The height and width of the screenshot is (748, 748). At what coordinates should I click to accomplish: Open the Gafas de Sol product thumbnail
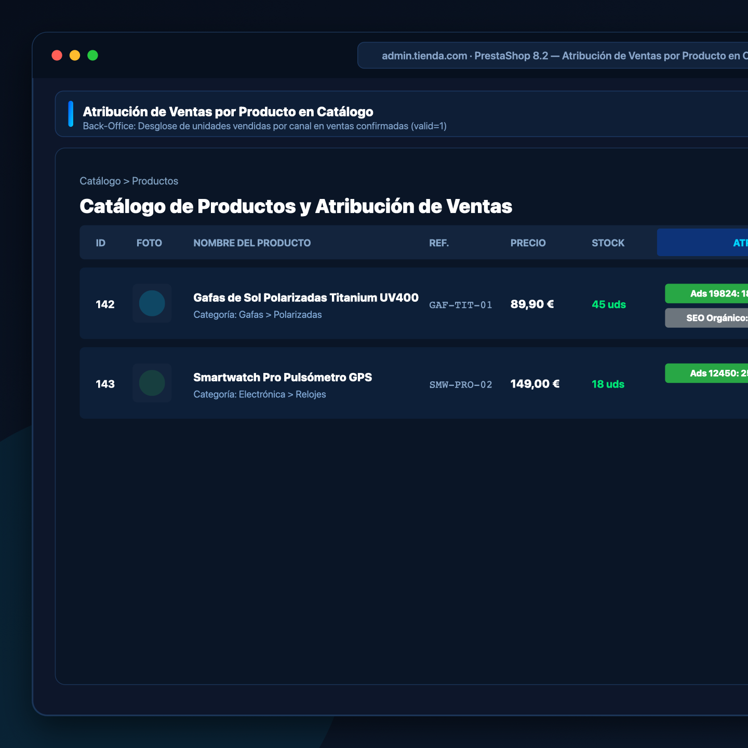point(152,304)
